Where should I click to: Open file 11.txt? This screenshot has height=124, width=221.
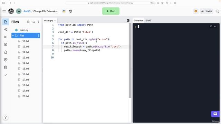(x=26, y=46)
